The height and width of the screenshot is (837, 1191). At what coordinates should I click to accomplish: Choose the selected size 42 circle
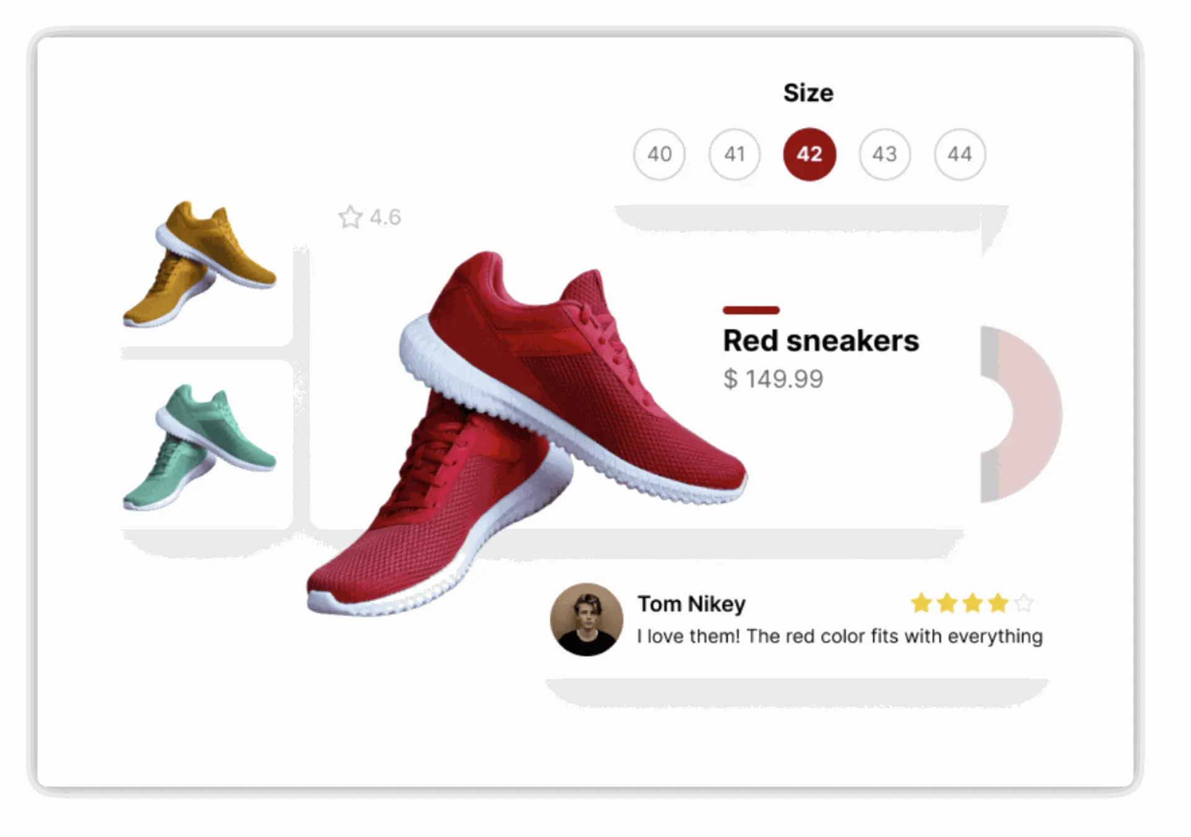(810, 154)
